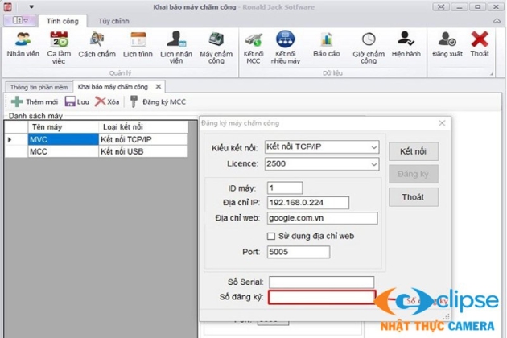The height and width of the screenshot is (338, 507).
Task: Collapse the ribbon with the chevron
Action: click(497, 21)
